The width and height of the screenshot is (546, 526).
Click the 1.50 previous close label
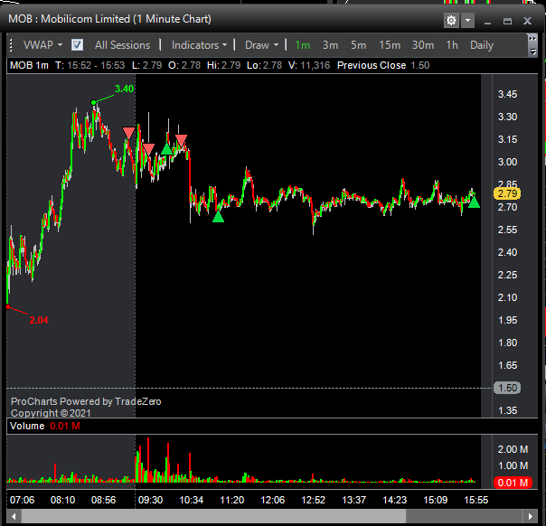click(x=507, y=388)
